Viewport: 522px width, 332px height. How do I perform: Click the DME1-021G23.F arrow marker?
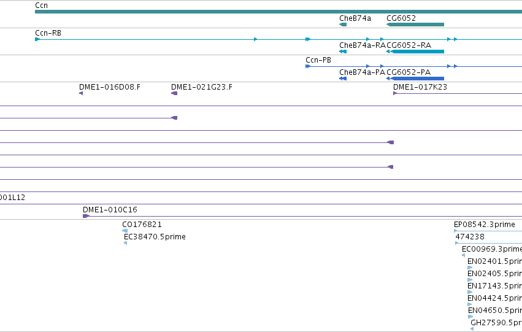[x=174, y=93]
